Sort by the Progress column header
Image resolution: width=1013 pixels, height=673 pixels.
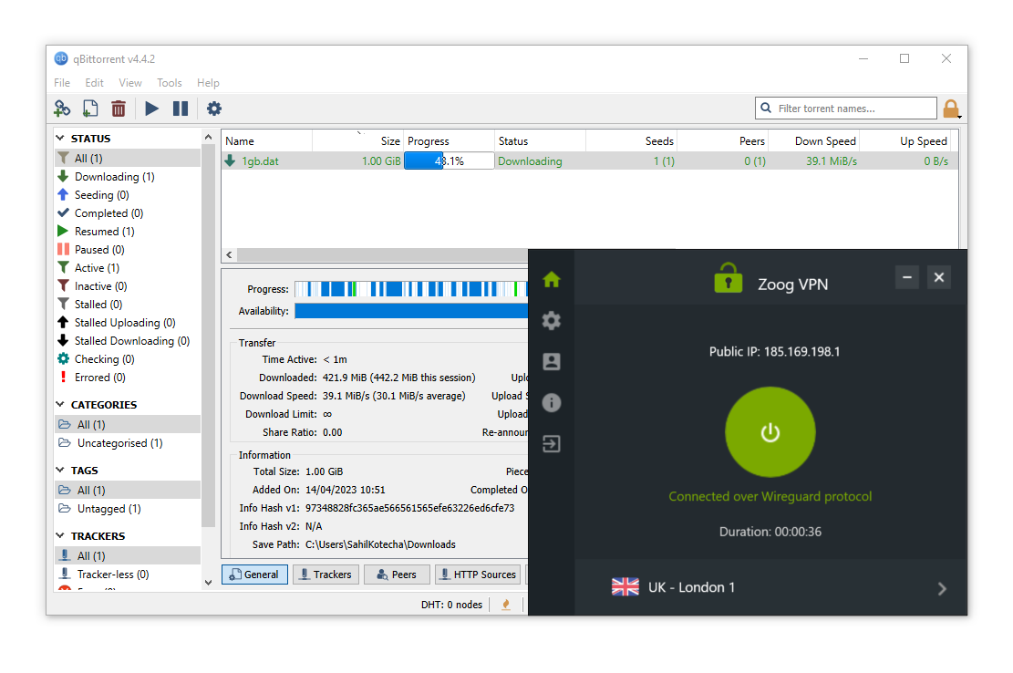(x=449, y=140)
